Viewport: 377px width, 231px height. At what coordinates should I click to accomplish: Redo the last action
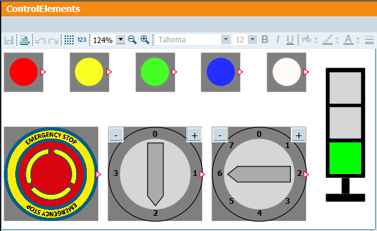pos(53,41)
